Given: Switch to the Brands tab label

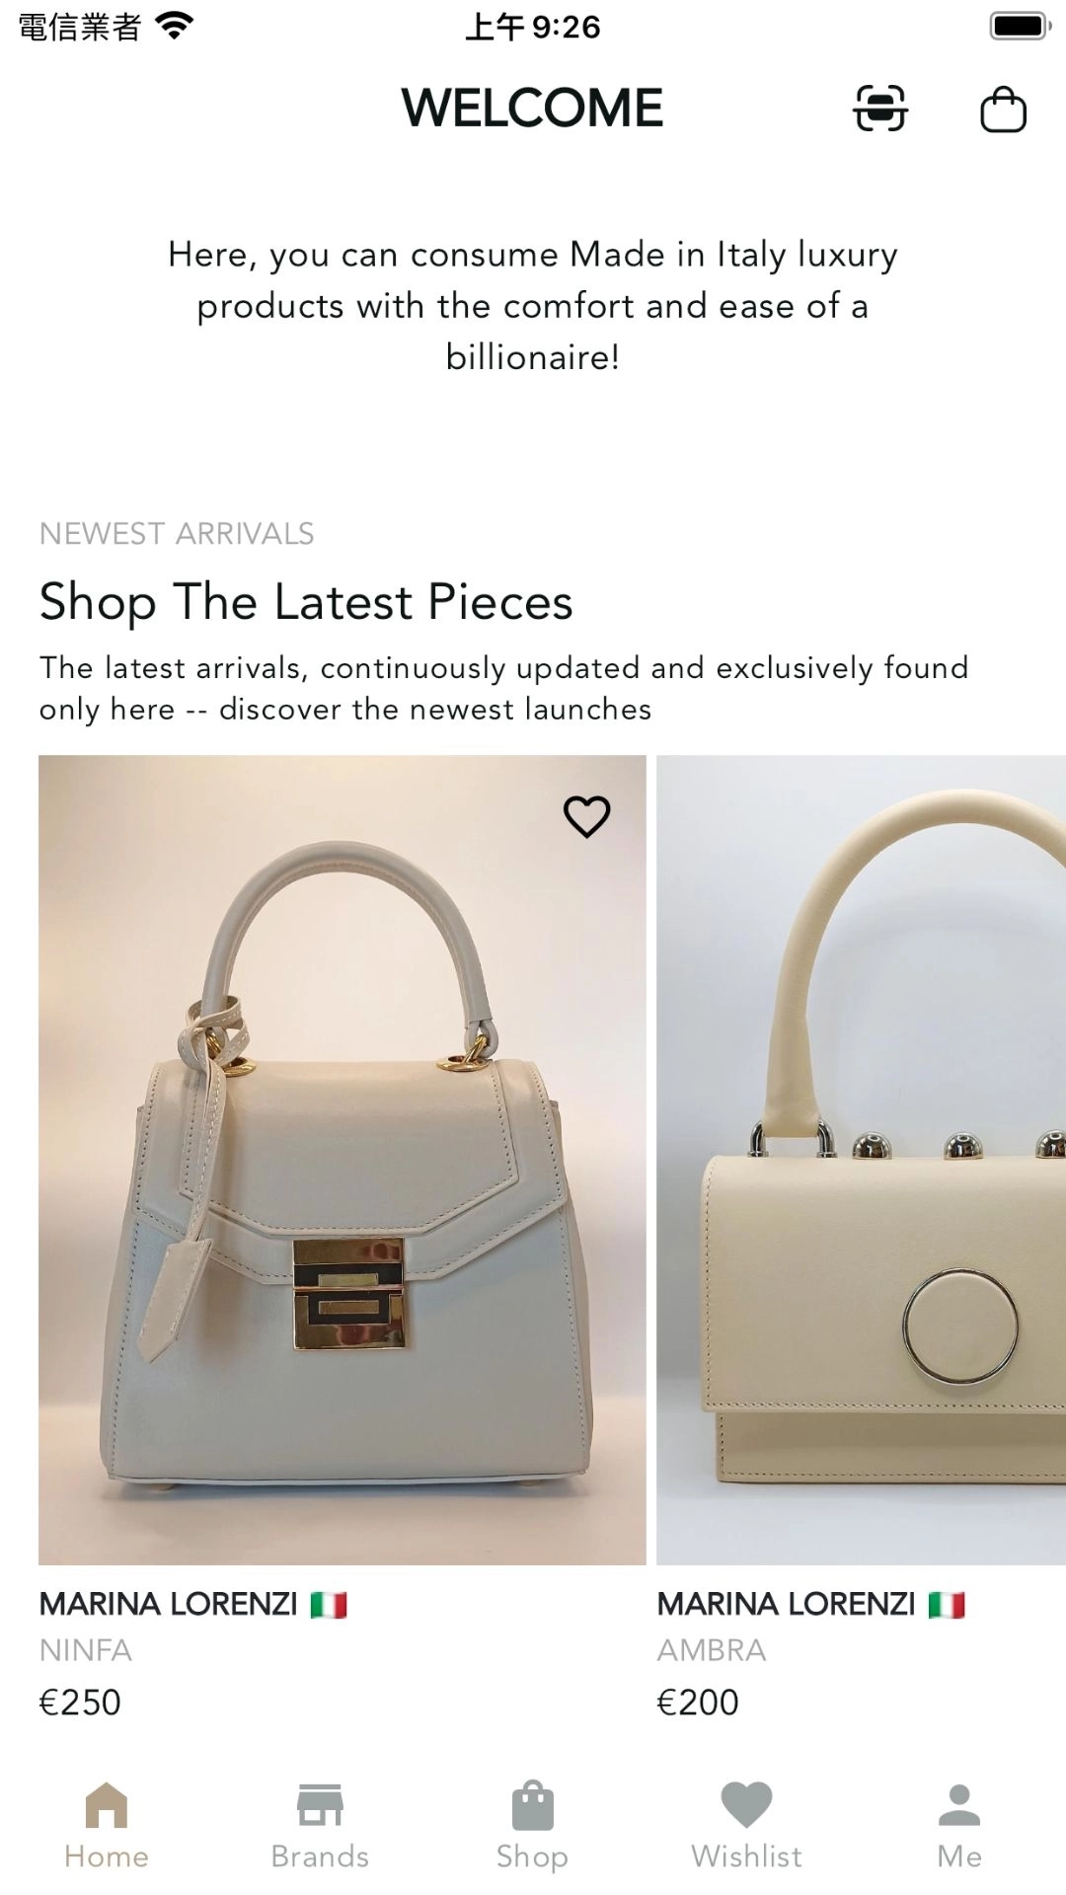Looking at the screenshot, I should tap(320, 1857).
